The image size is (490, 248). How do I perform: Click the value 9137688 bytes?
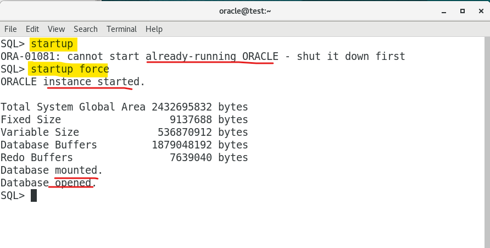(x=209, y=119)
